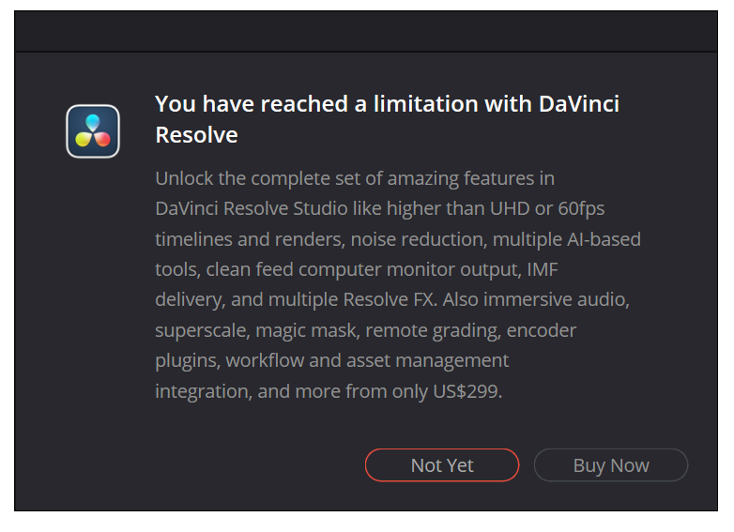
Task: Click the "noise reduction" text
Action: coord(410,239)
